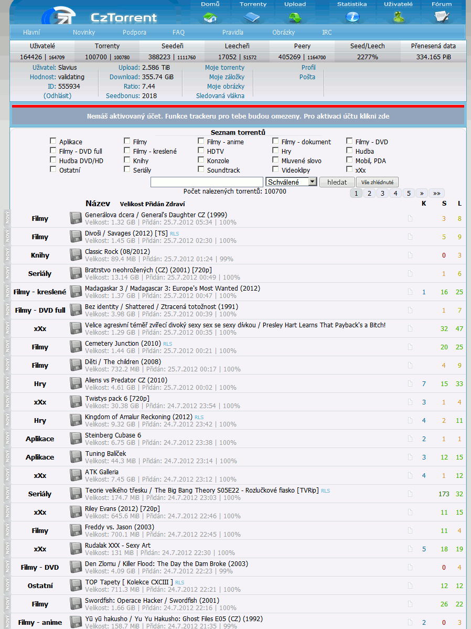Jump to last page with » » button
This screenshot has height=629, width=471.
click(x=437, y=194)
